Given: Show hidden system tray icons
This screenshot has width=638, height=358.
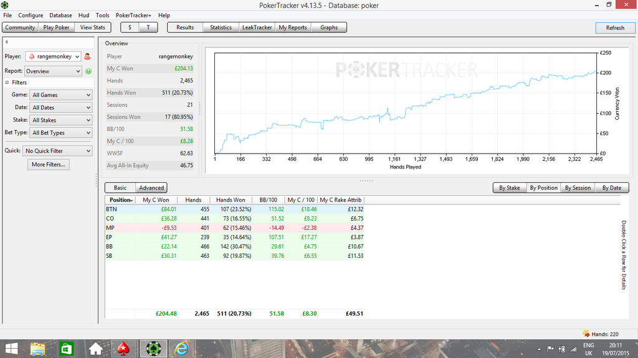Looking at the screenshot, I should click(539, 349).
